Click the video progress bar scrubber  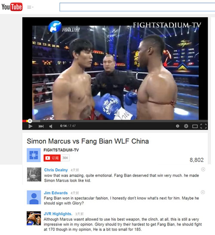coord(30,121)
